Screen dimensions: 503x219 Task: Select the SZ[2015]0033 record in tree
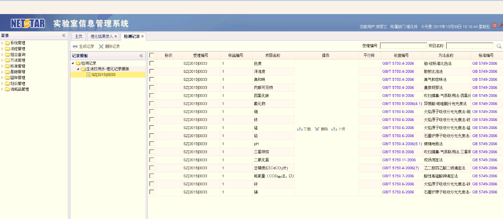[x=103, y=75]
